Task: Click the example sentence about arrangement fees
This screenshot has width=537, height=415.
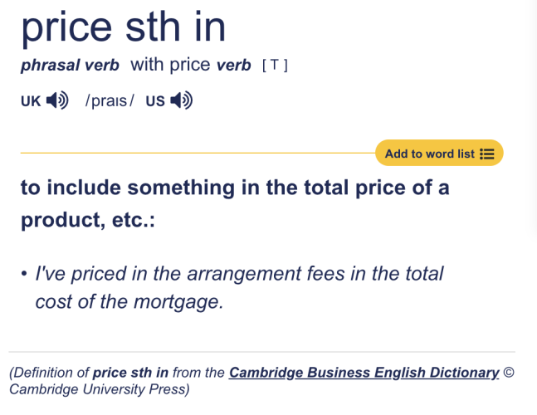Action: pyautogui.click(x=239, y=288)
